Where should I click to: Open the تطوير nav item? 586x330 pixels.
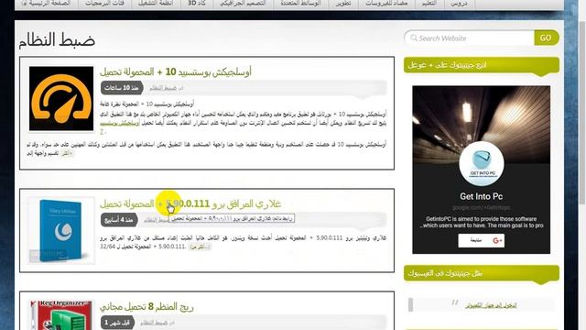343,4
